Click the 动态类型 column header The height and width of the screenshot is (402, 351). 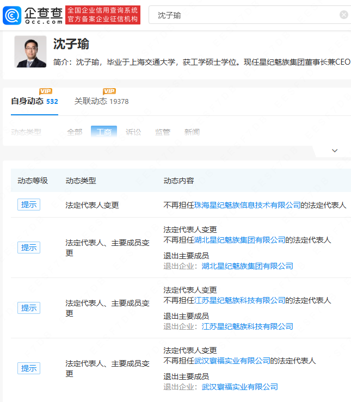point(81,181)
